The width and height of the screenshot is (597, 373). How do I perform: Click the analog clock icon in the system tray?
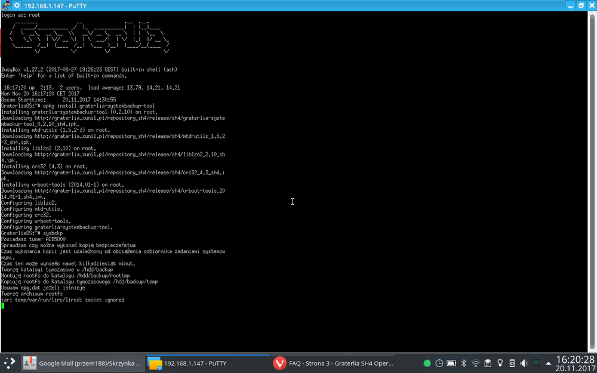click(x=439, y=363)
